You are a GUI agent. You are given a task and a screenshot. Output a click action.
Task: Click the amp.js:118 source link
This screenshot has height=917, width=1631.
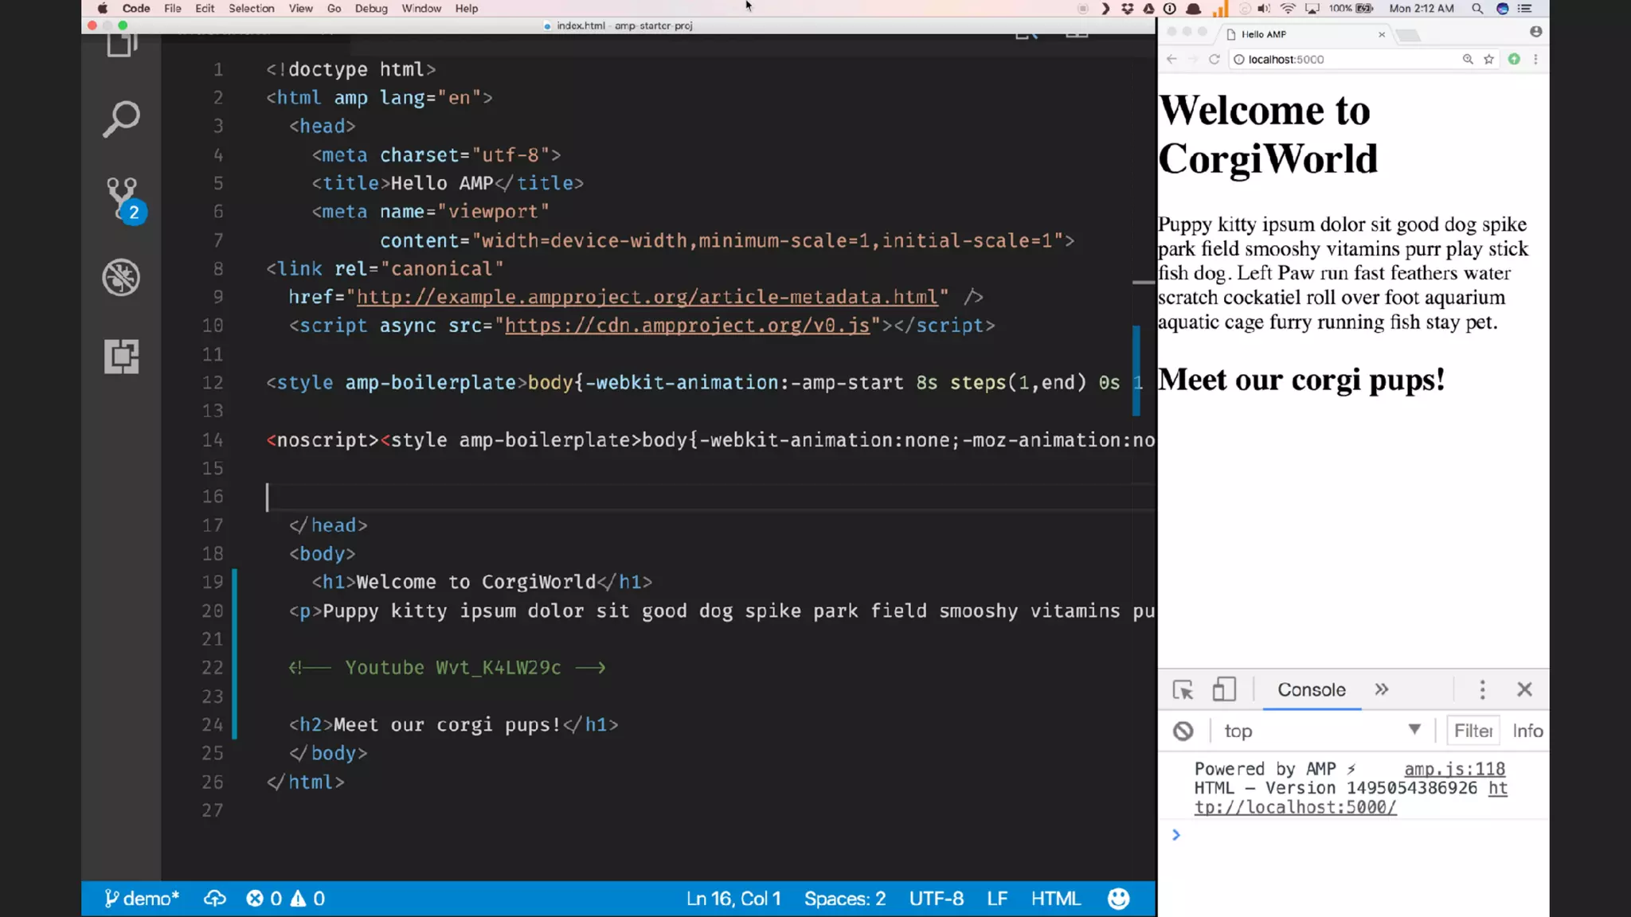1454,769
